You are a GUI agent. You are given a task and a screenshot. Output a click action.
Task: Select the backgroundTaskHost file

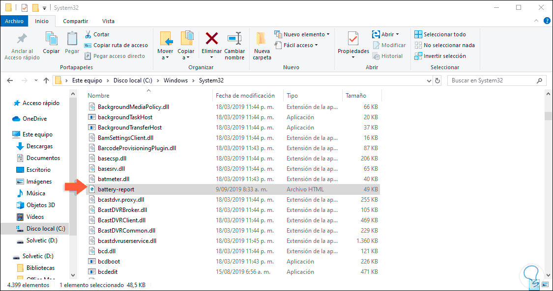tap(233, 117)
